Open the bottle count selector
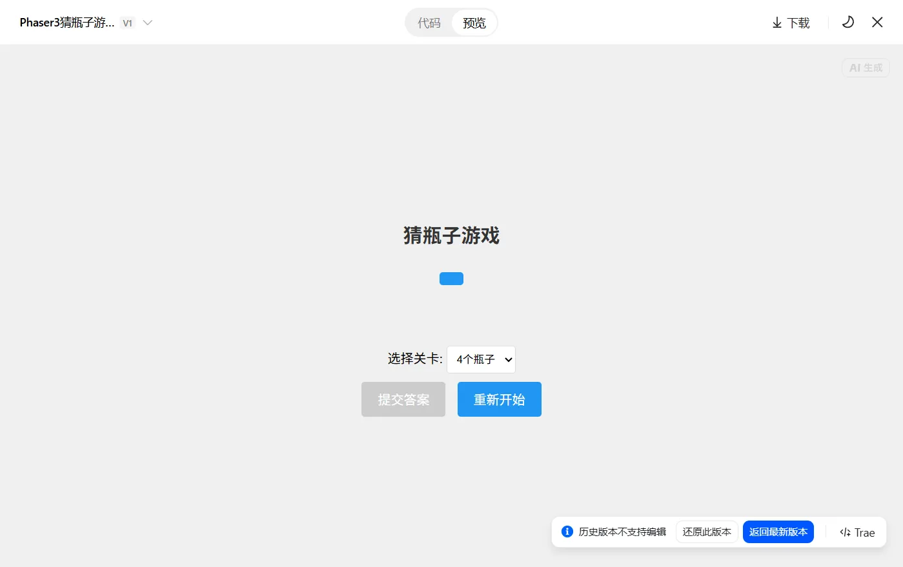903x567 pixels. coord(481,359)
